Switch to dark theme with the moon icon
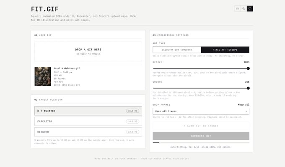The image size is (285, 167). pos(244,8)
